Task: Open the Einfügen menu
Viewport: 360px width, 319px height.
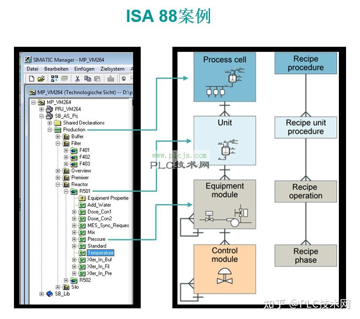Action: 84,69
